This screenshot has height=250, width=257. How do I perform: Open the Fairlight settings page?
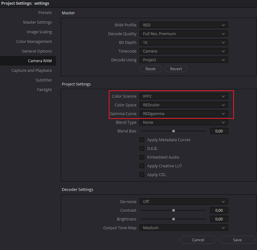point(44,90)
